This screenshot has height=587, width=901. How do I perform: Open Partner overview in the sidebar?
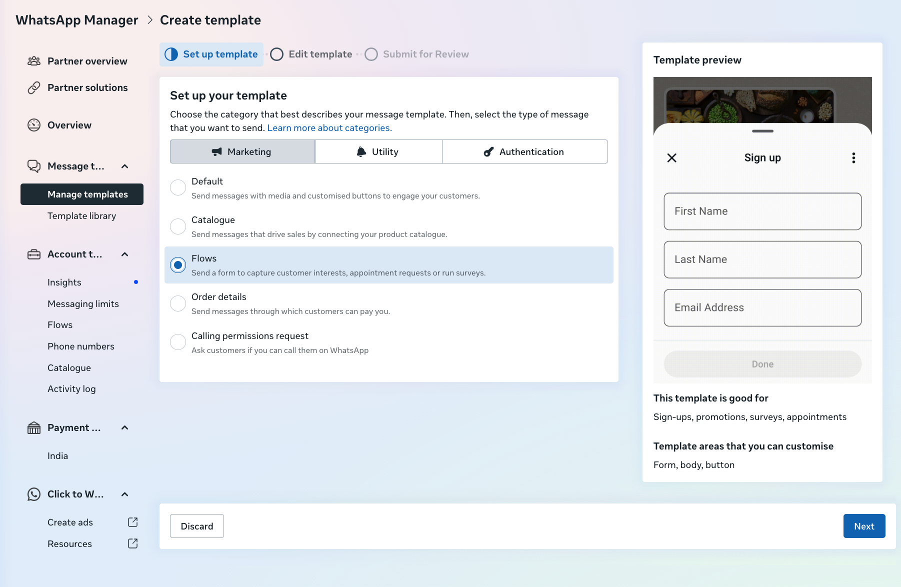pos(86,61)
